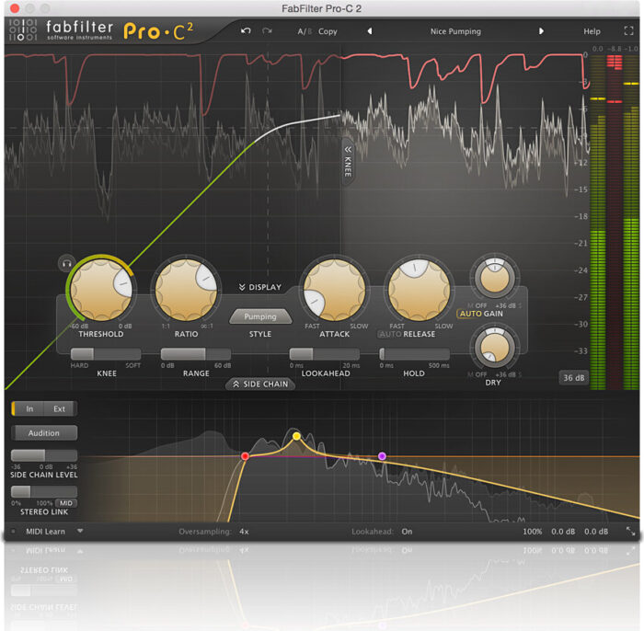This screenshot has height=631, width=644.
Task: Click the Hold slider
Action: coord(414,354)
